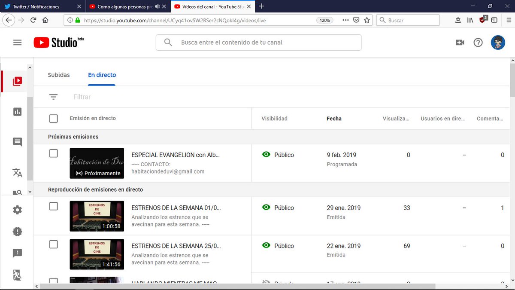Open thumbnail with duration 1:41:56
Image resolution: width=515 pixels, height=290 pixels.
[97, 254]
